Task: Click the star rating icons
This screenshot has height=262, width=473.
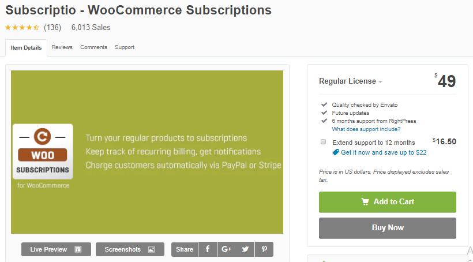Action: [x=22, y=27]
